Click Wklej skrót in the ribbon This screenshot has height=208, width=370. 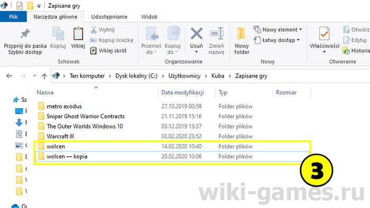click(108, 50)
